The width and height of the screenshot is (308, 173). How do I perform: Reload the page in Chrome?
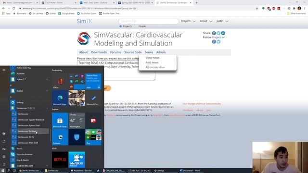click(x=13, y=8)
